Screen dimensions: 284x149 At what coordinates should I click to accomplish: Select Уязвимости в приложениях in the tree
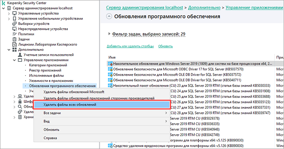[x=51, y=81]
